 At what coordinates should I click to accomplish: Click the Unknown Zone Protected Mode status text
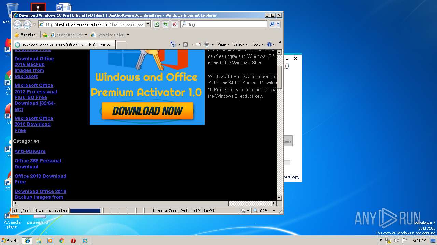[x=184, y=211]
